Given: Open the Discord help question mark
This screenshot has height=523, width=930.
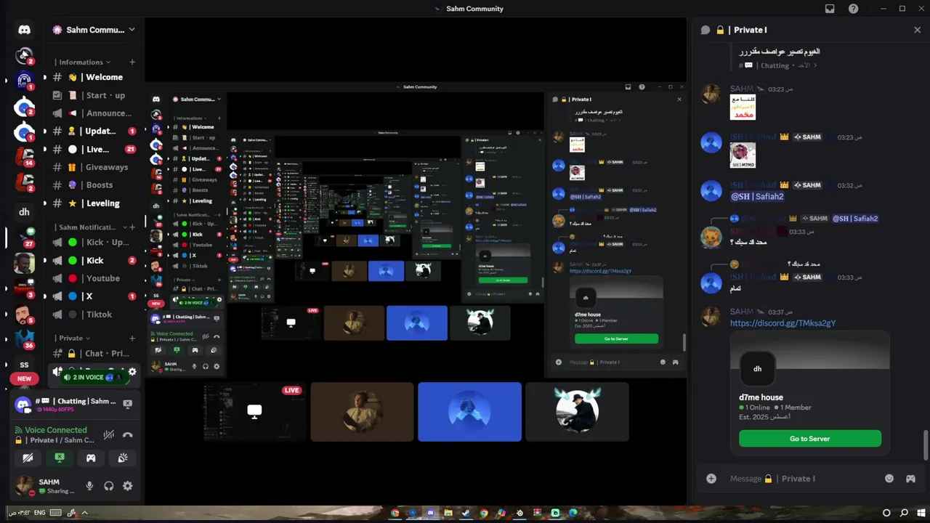Looking at the screenshot, I should (x=854, y=9).
